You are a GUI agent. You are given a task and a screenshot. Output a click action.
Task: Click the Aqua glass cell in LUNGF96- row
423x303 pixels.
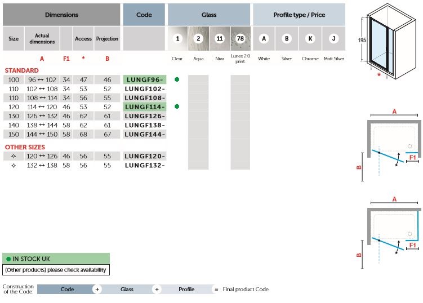(x=198, y=79)
